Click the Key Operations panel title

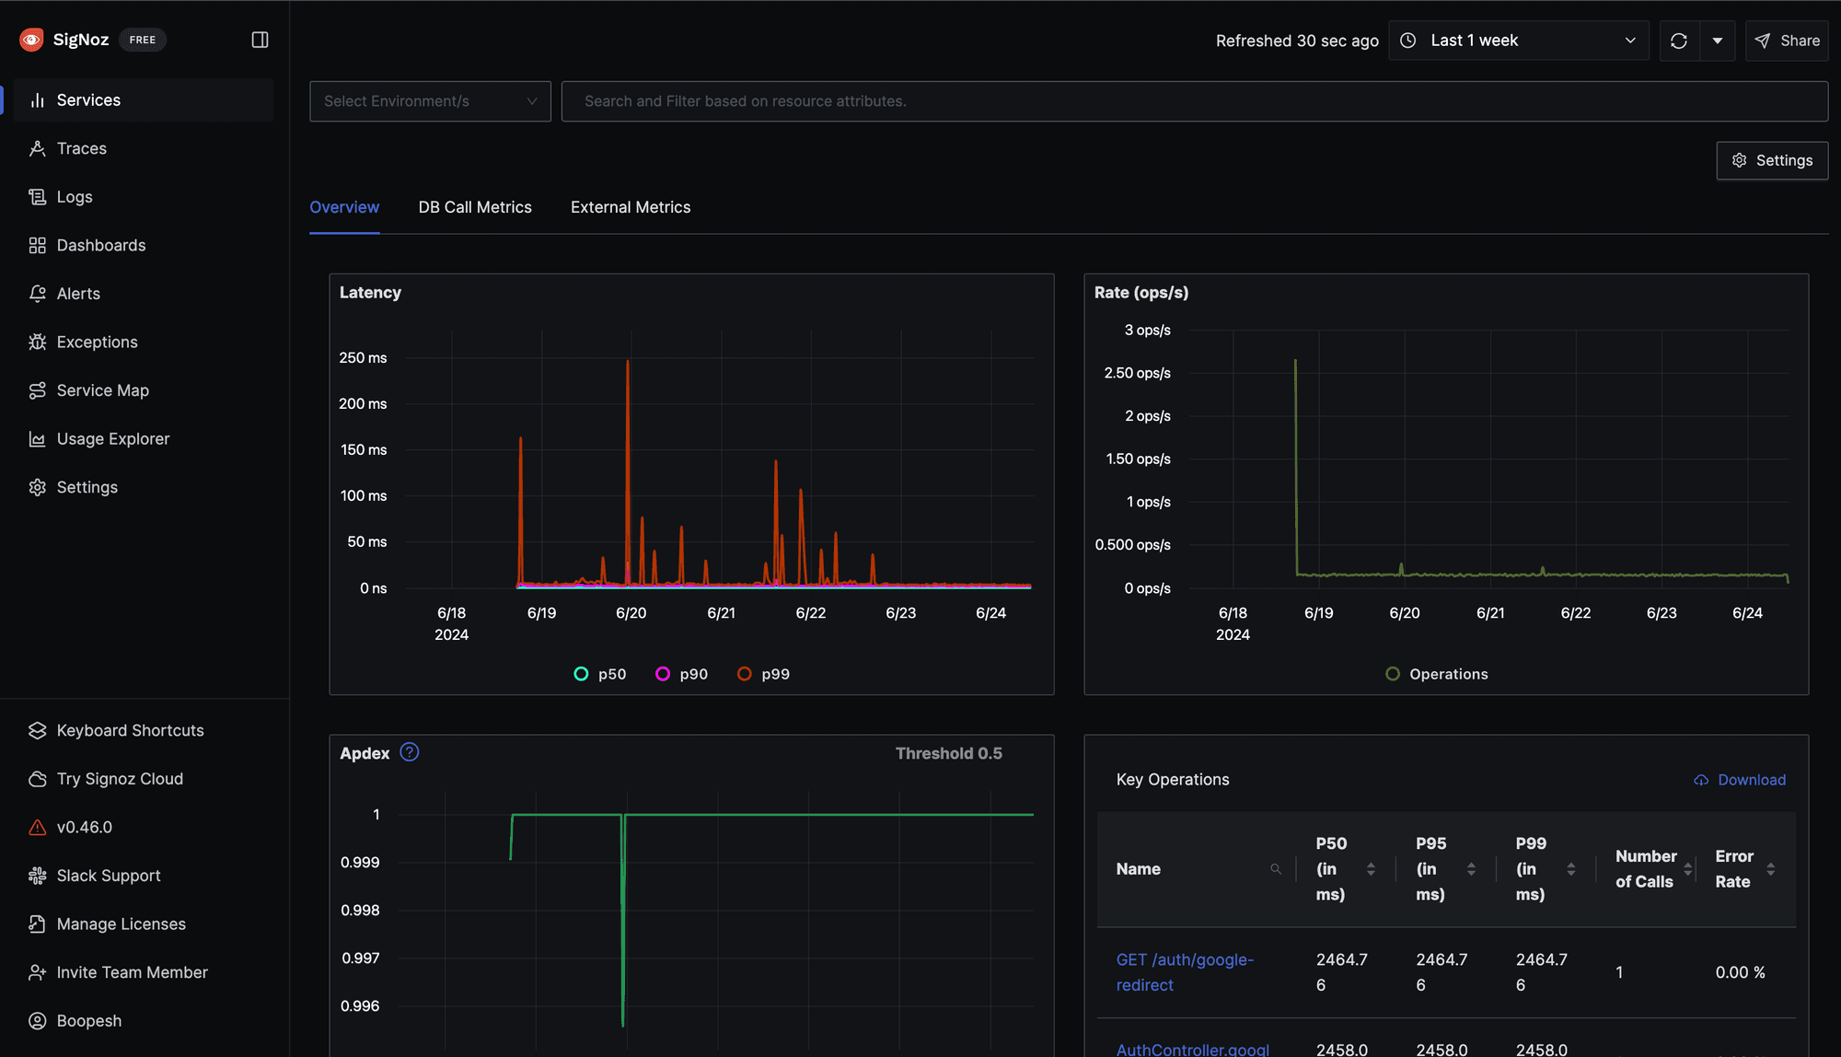point(1173,780)
